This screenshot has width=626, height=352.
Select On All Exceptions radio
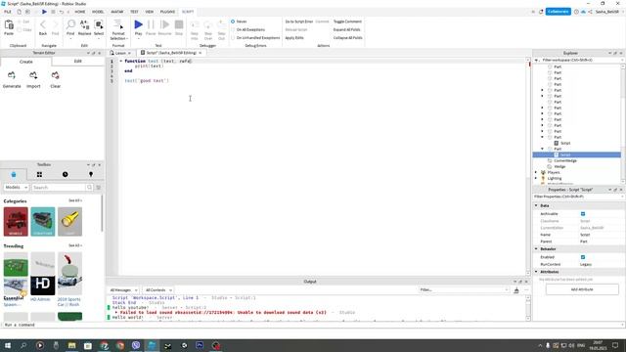[x=233, y=29]
